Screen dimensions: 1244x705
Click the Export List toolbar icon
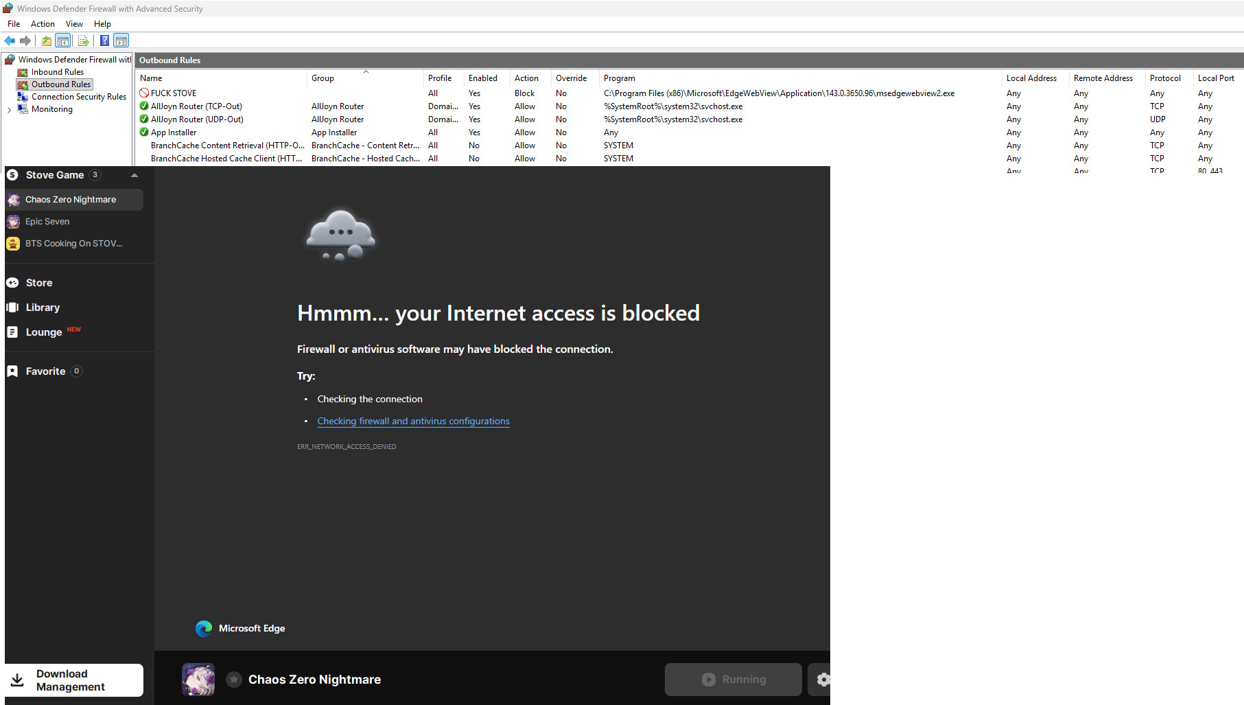83,41
